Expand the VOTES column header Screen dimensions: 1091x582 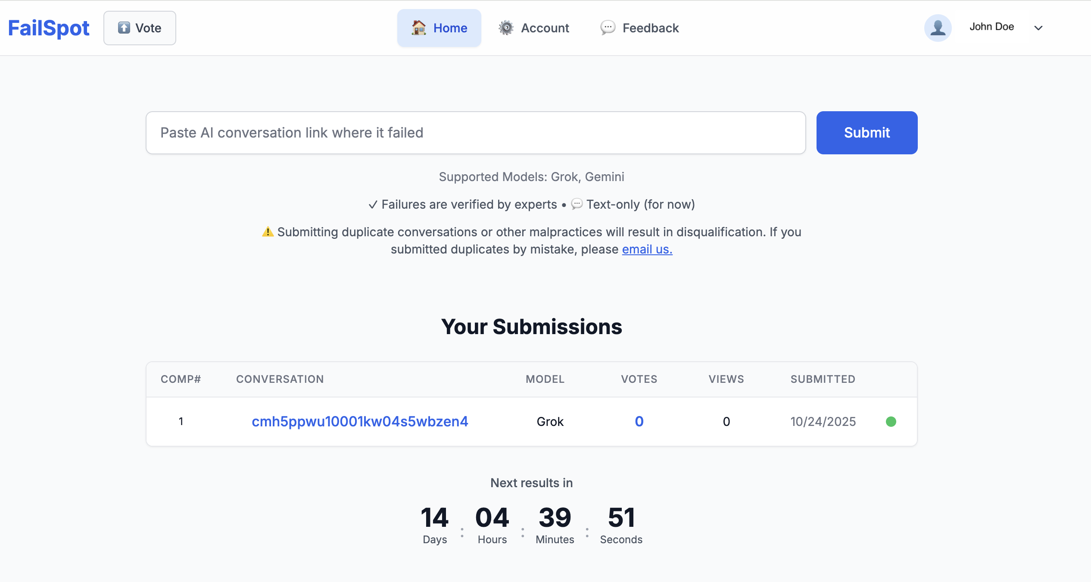pos(639,379)
